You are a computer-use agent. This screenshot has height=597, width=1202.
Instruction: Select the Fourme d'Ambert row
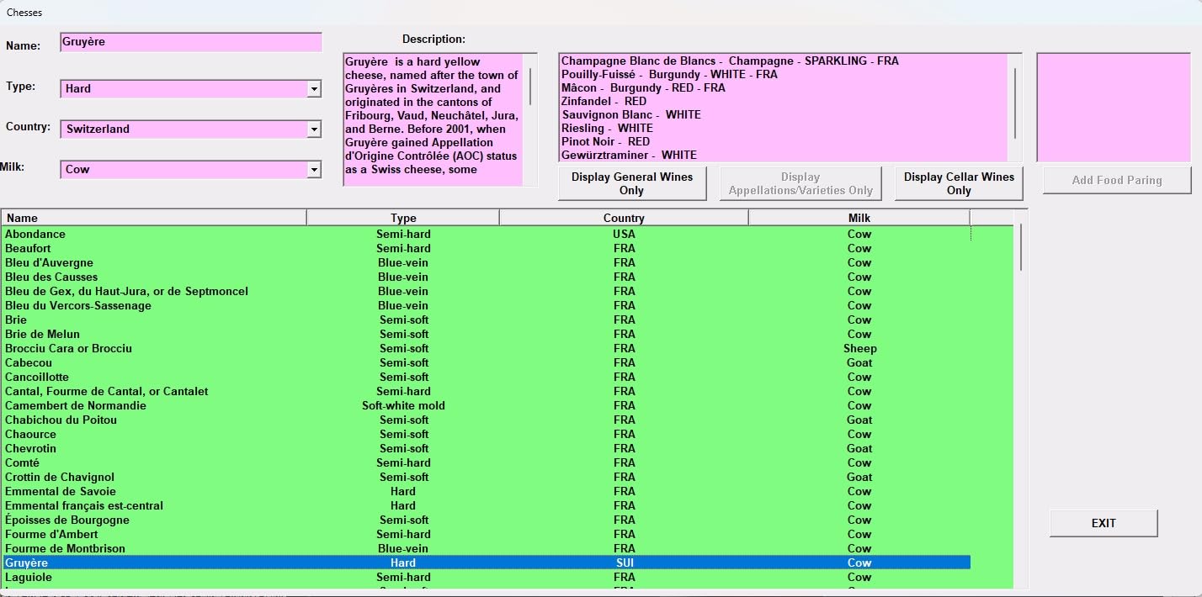487,534
